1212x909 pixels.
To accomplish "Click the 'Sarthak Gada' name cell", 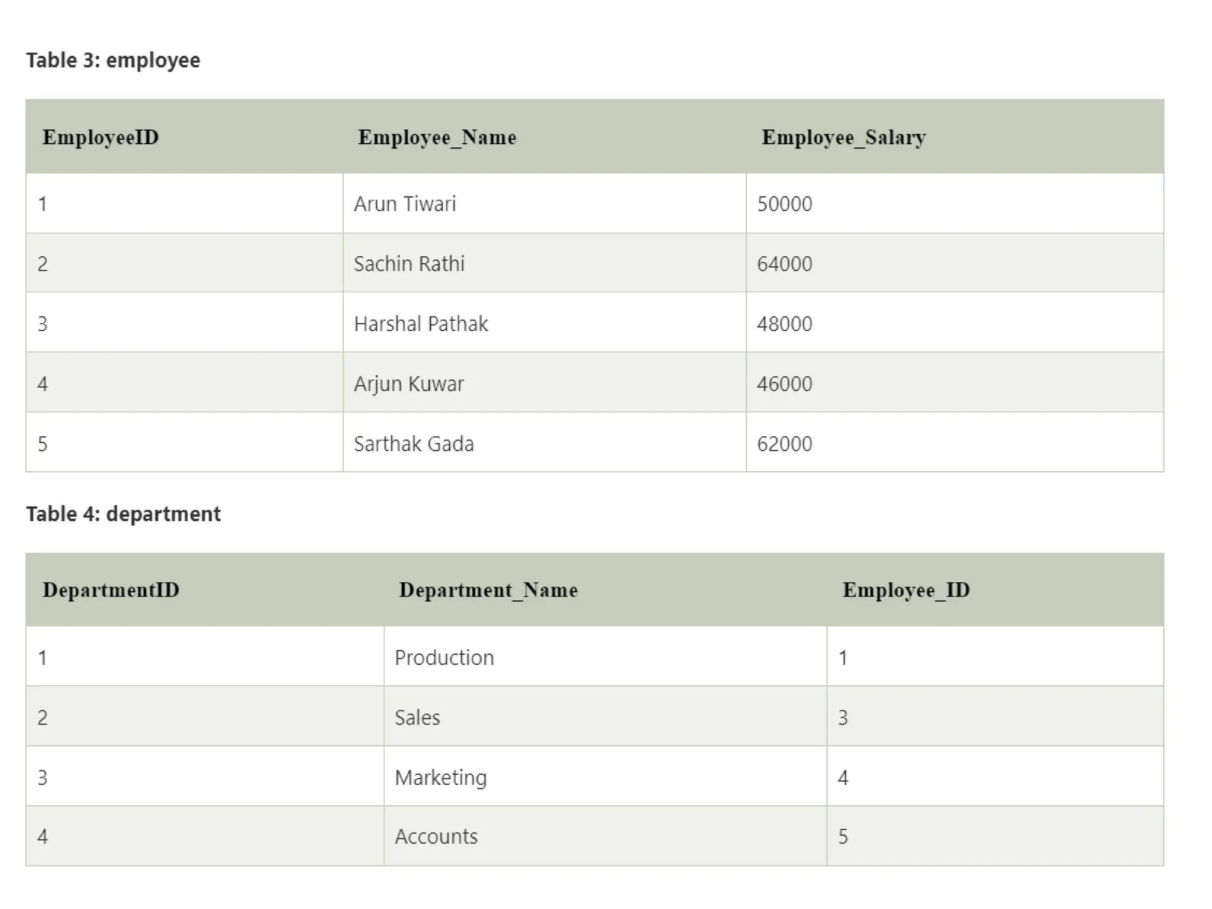I will coord(414,444).
